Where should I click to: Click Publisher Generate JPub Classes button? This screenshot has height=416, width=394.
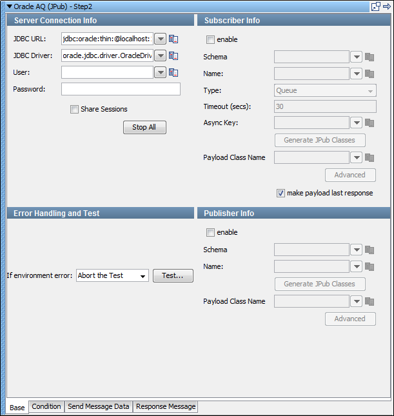(x=320, y=284)
